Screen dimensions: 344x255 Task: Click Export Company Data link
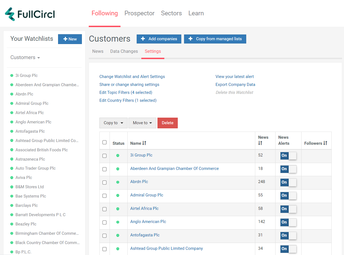[235, 85]
